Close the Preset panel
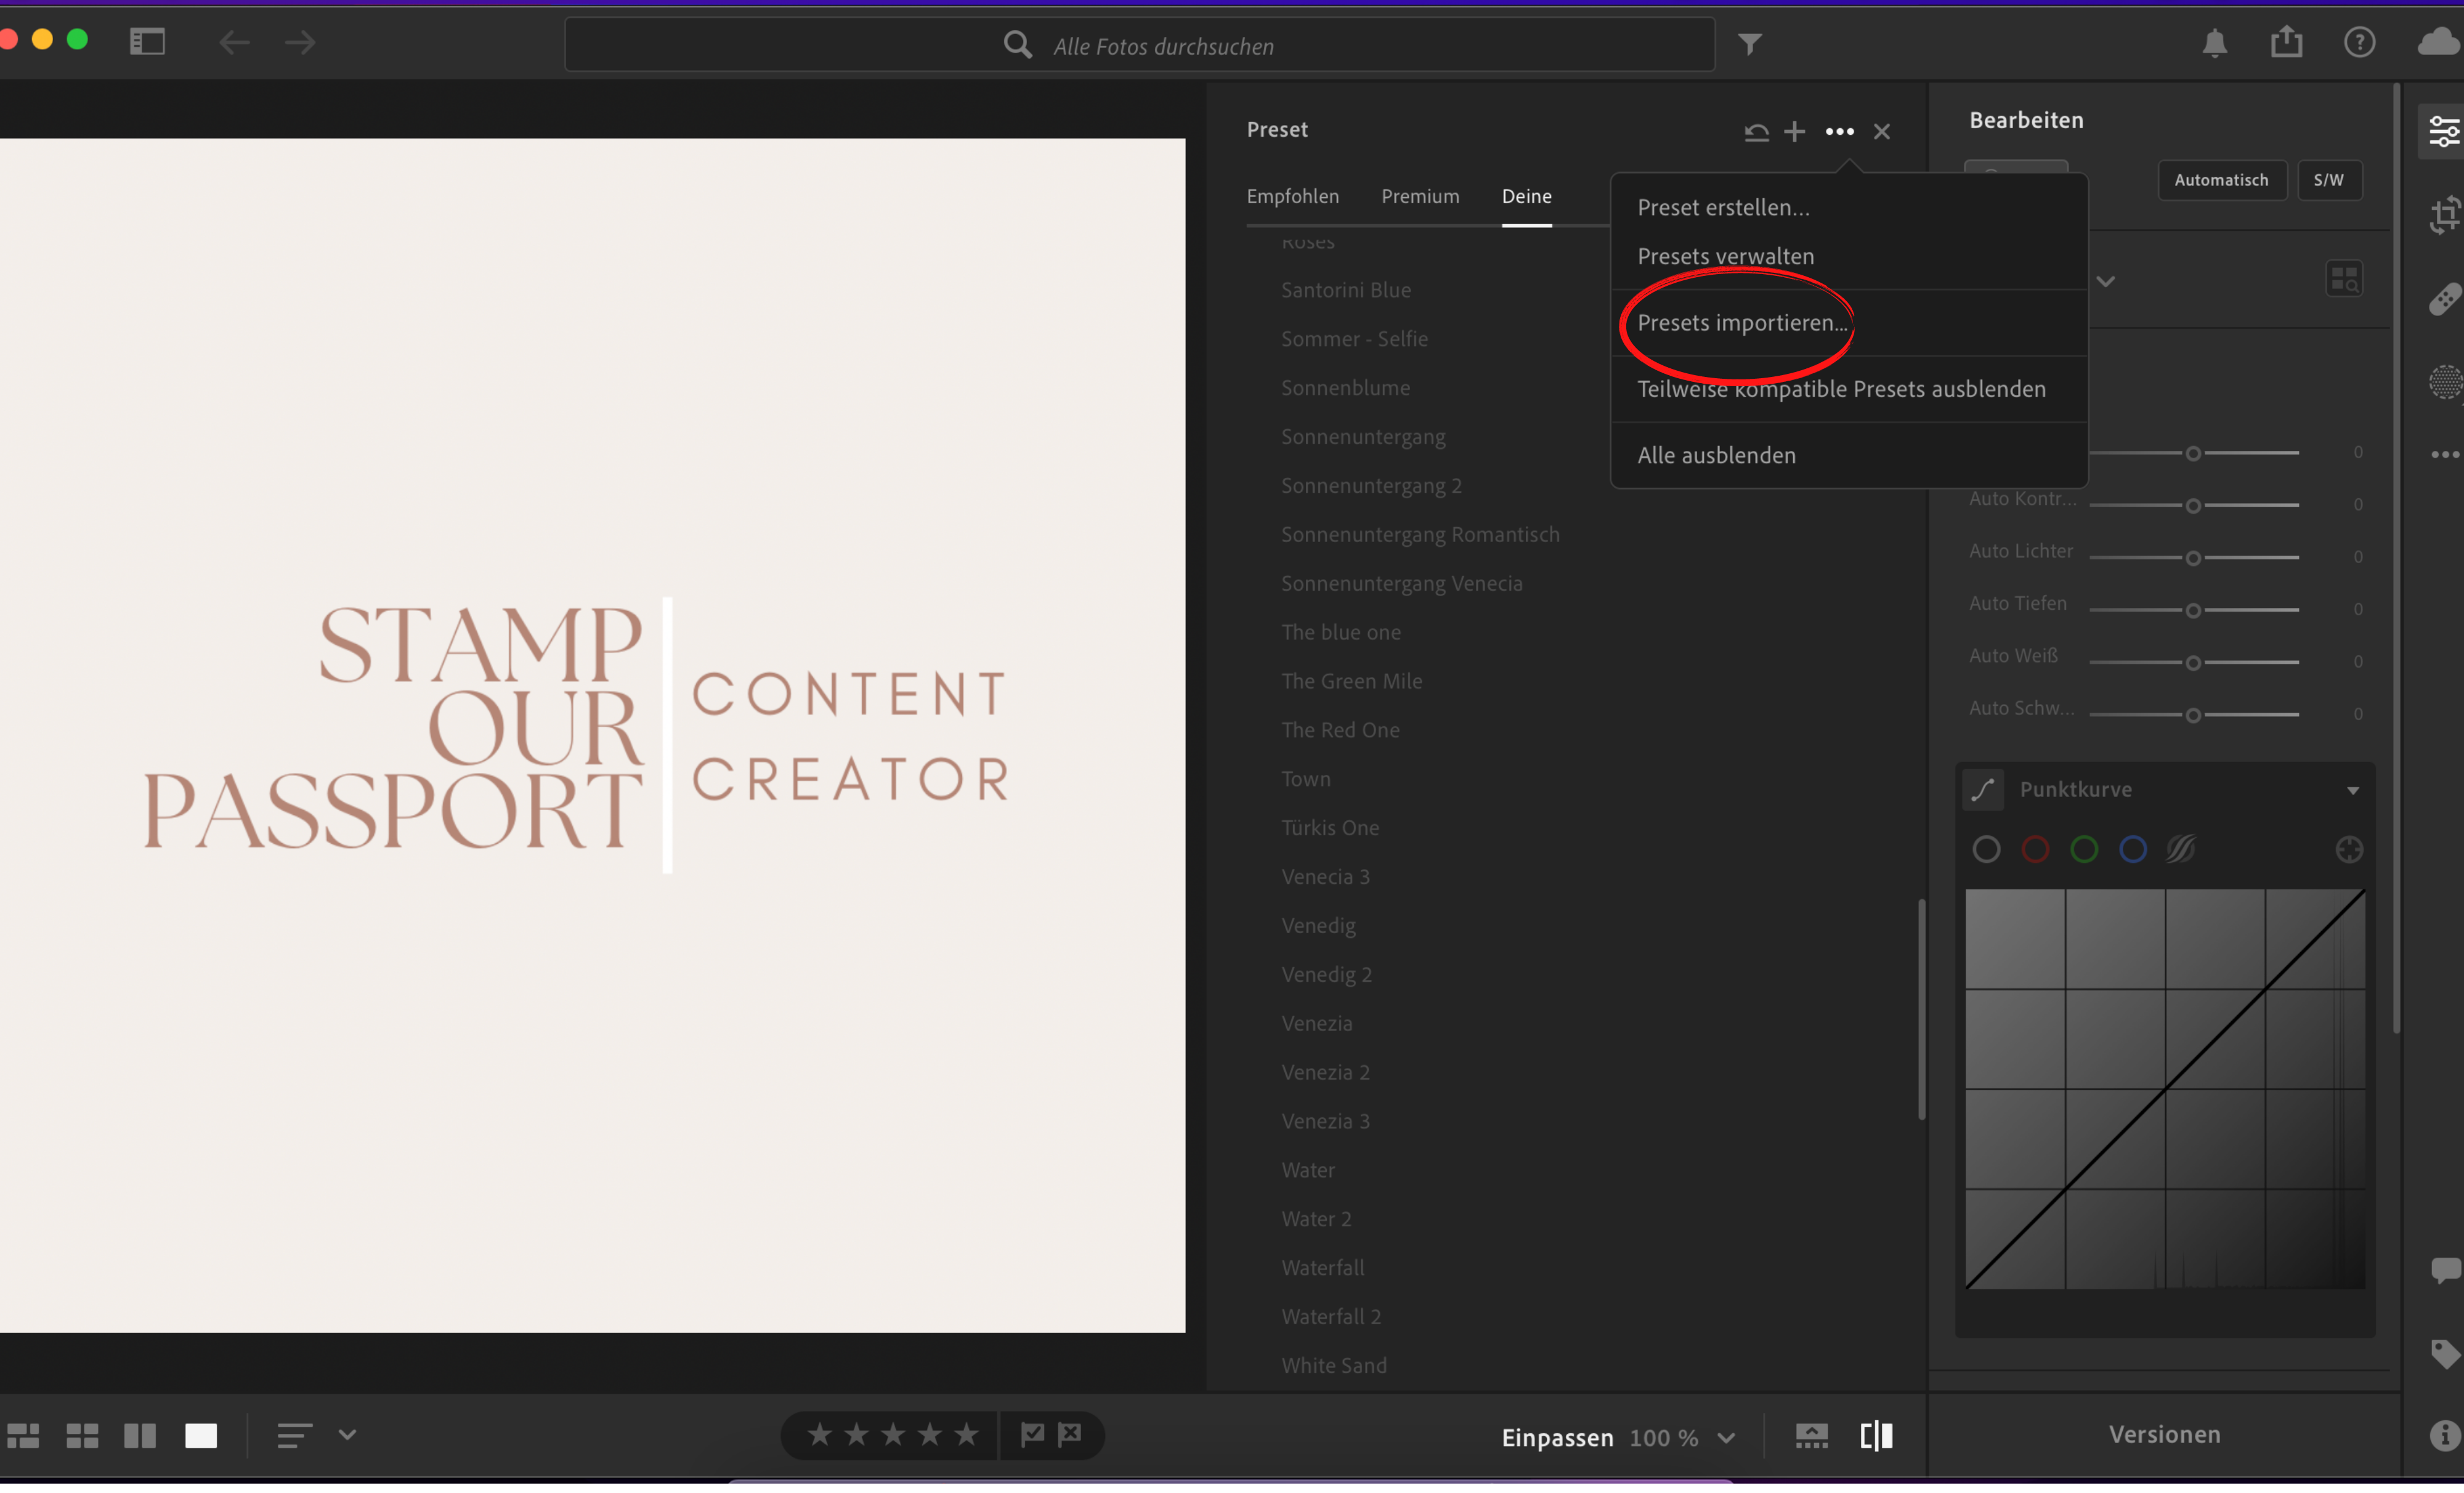Viewport: 2464px width, 1493px height. point(1882,132)
